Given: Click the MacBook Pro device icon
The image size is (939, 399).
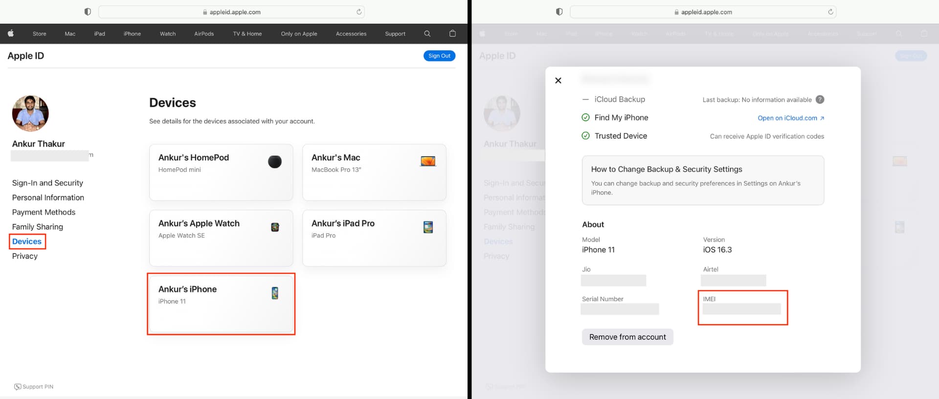Looking at the screenshot, I should tap(428, 161).
